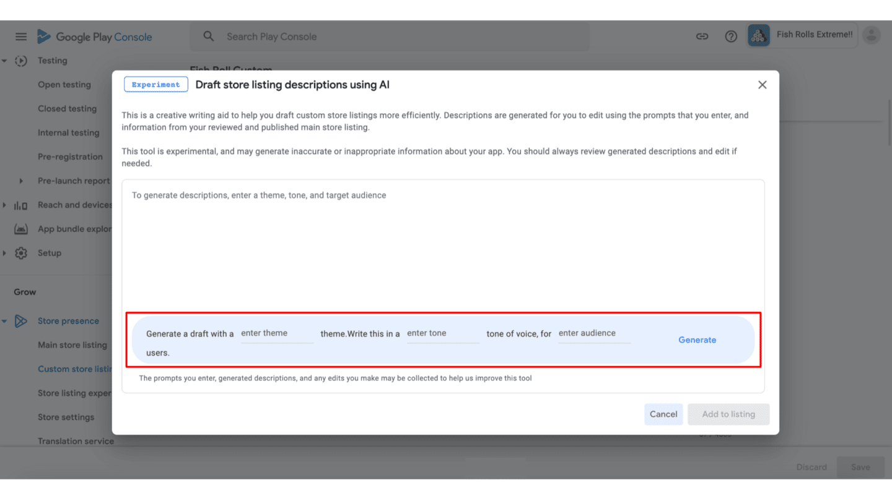Copy link via the link icon

click(702, 36)
